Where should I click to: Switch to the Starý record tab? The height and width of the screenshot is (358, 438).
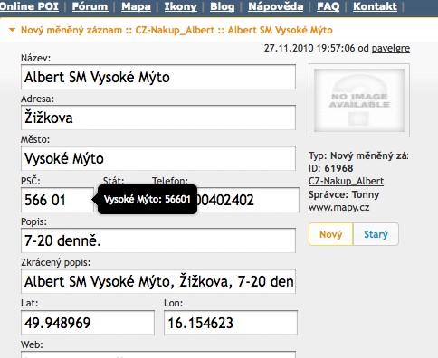point(376,234)
